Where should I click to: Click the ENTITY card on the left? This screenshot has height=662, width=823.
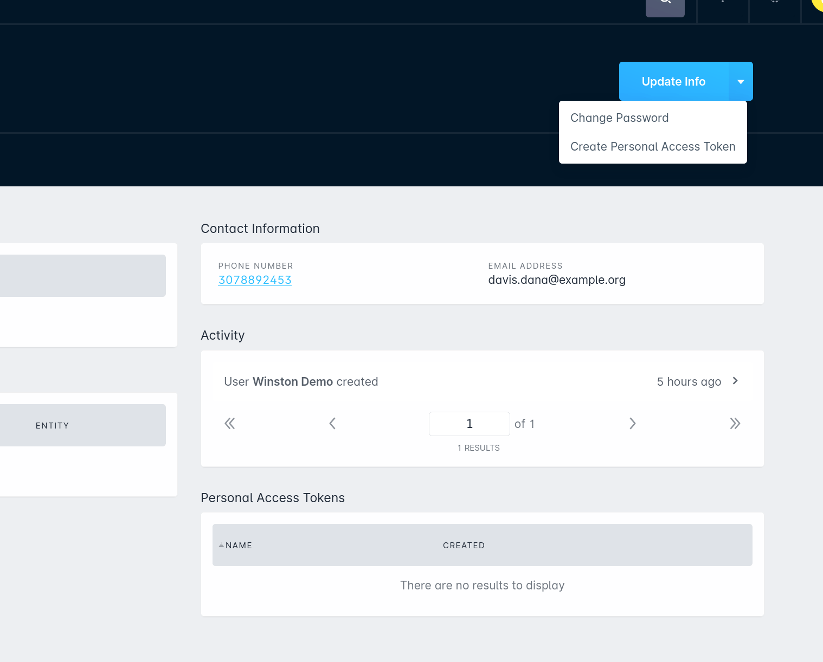pos(53,425)
